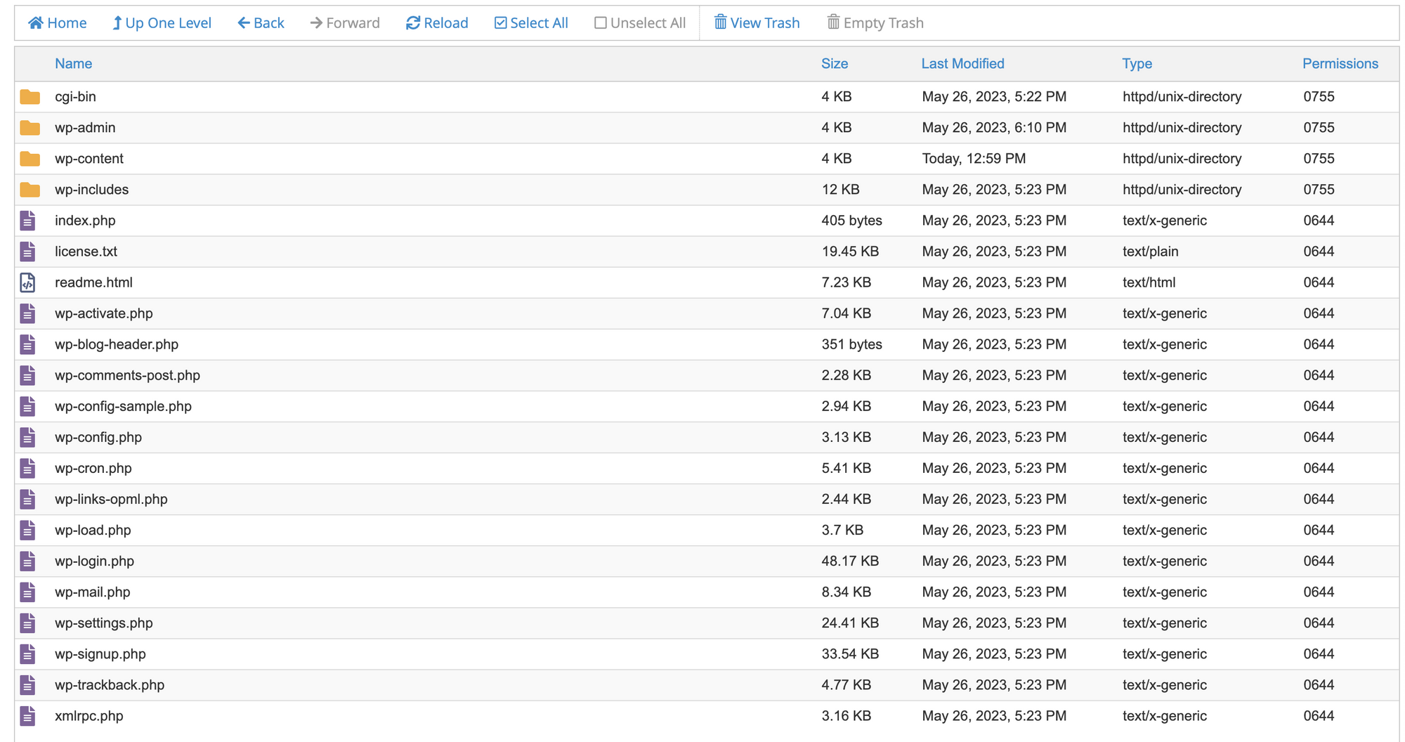This screenshot has height=742, width=1405.
Task: Go to Home directory
Action: coord(58,23)
